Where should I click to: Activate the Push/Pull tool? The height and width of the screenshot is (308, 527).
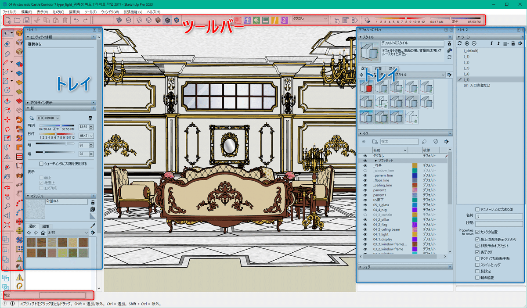click(x=7, y=100)
